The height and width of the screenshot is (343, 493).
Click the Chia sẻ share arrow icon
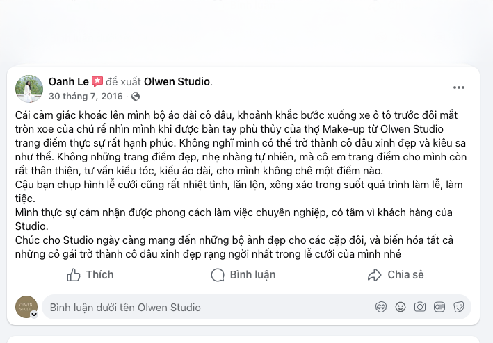(375, 276)
